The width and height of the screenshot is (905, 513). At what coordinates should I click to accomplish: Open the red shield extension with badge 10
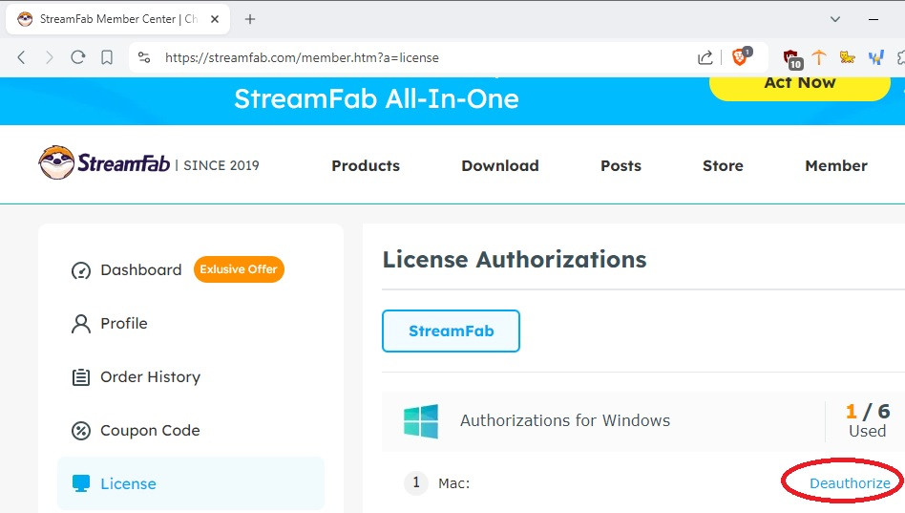pos(792,58)
